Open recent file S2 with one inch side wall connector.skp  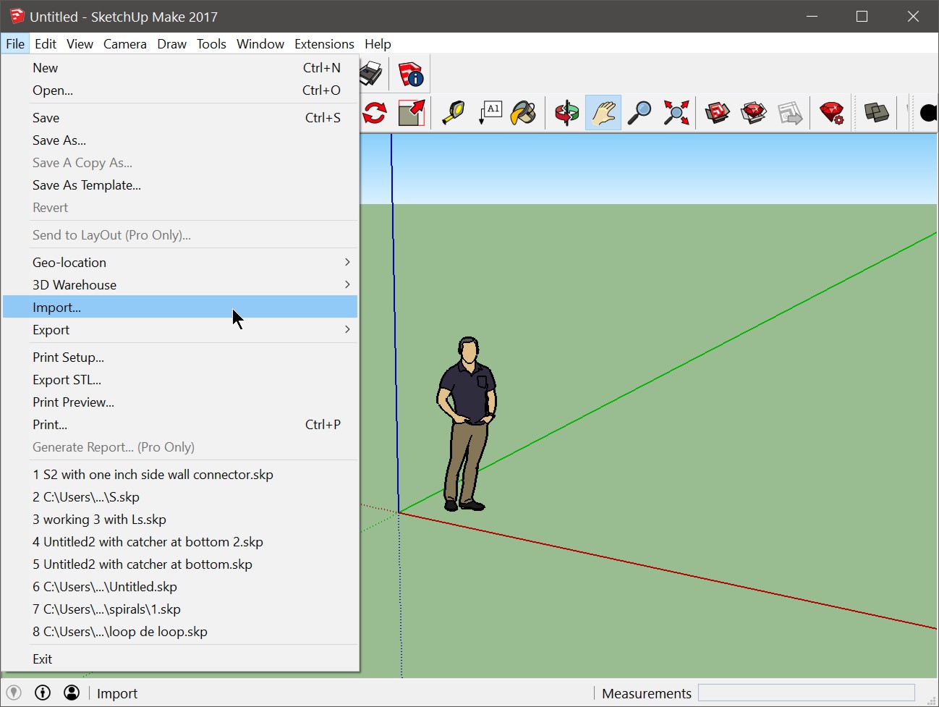180,474
